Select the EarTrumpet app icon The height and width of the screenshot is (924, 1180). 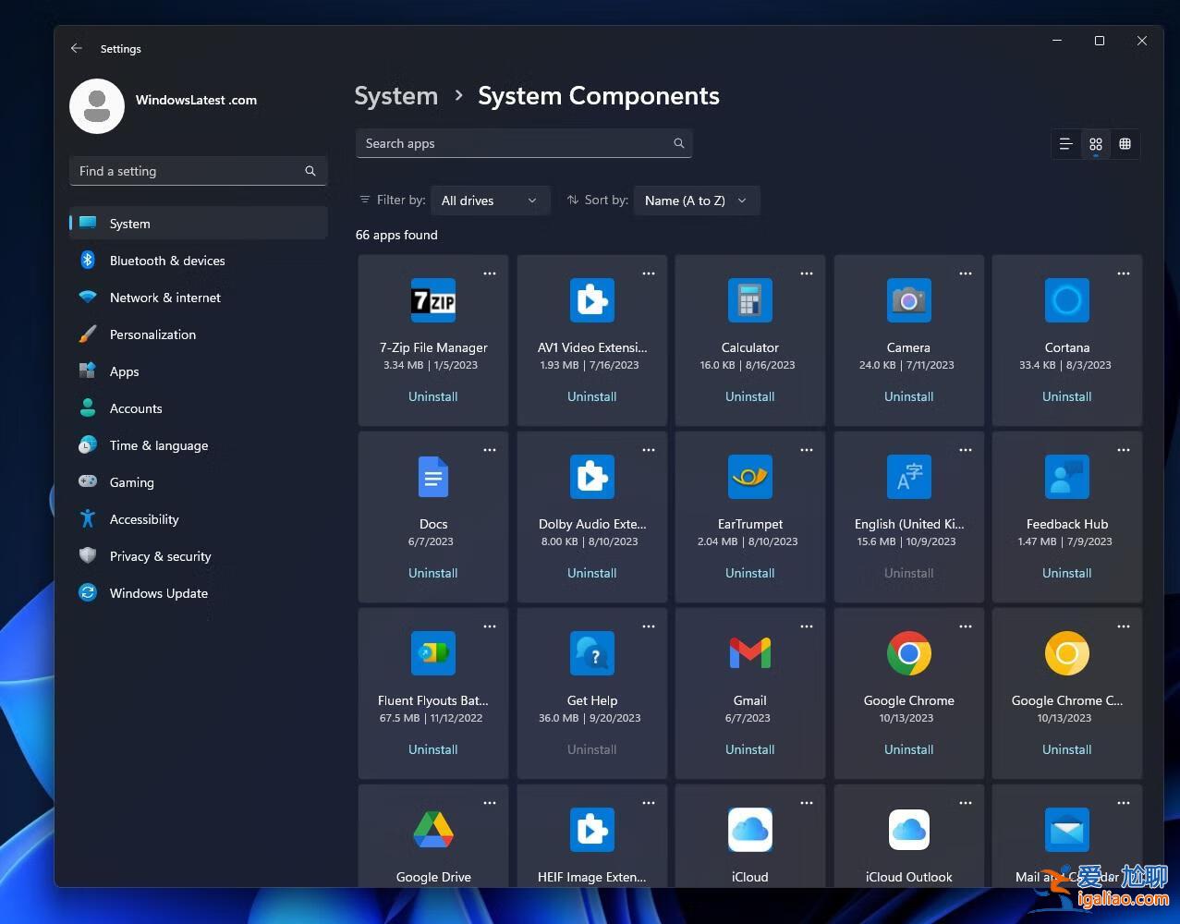click(x=749, y=477)
